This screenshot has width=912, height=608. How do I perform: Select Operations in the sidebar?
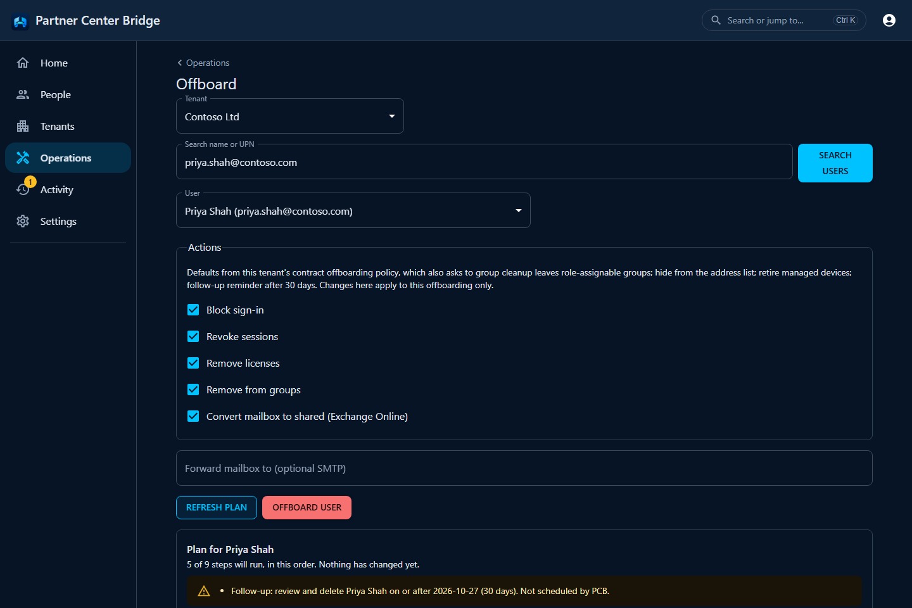(x=68, y=158)
